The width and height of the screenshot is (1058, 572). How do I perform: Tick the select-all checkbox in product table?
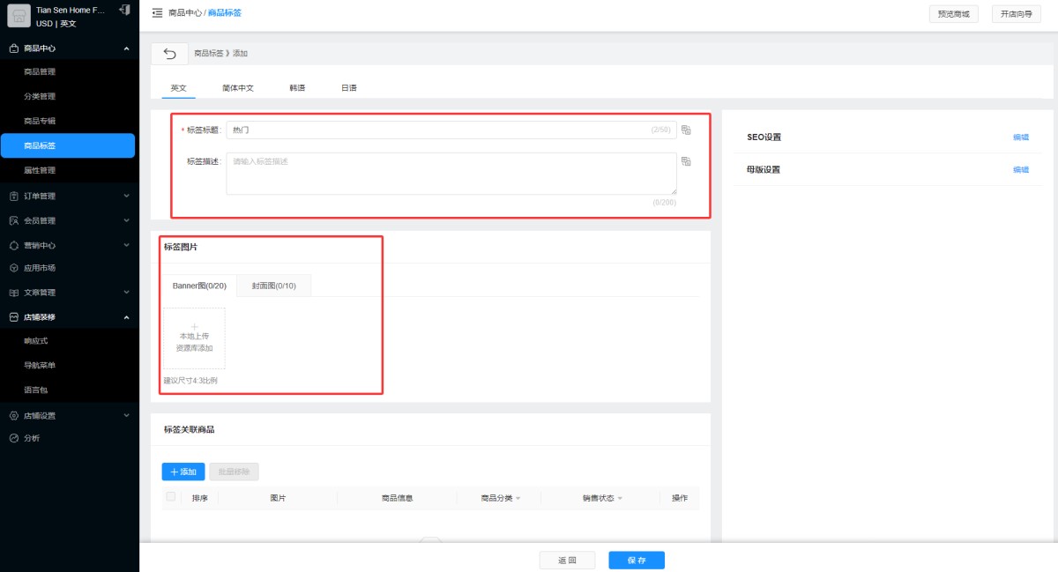pos(170,497)
